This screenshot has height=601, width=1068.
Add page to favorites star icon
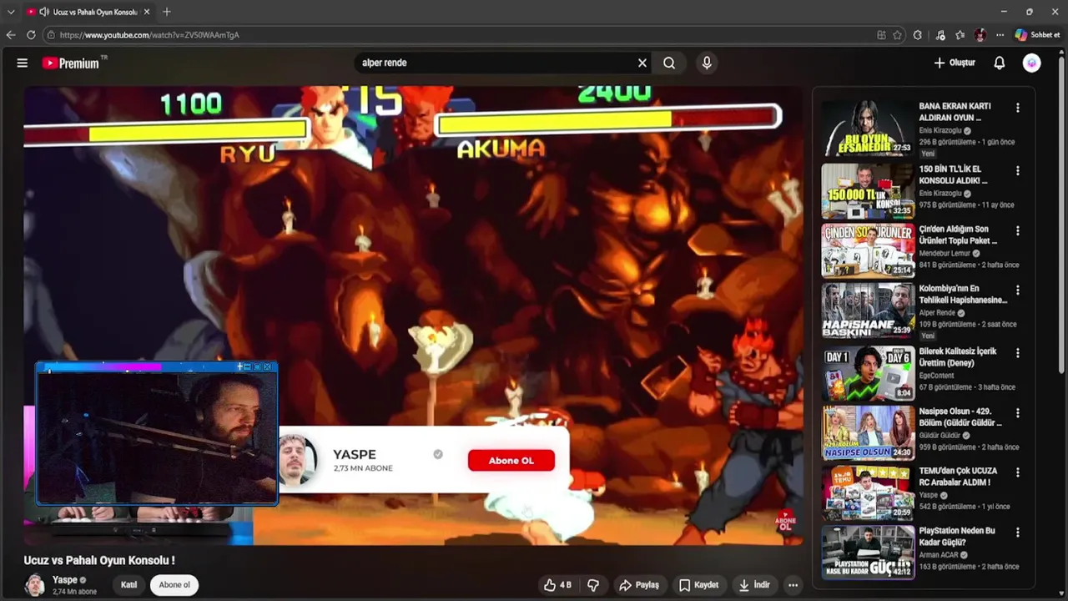click(897, 35)
